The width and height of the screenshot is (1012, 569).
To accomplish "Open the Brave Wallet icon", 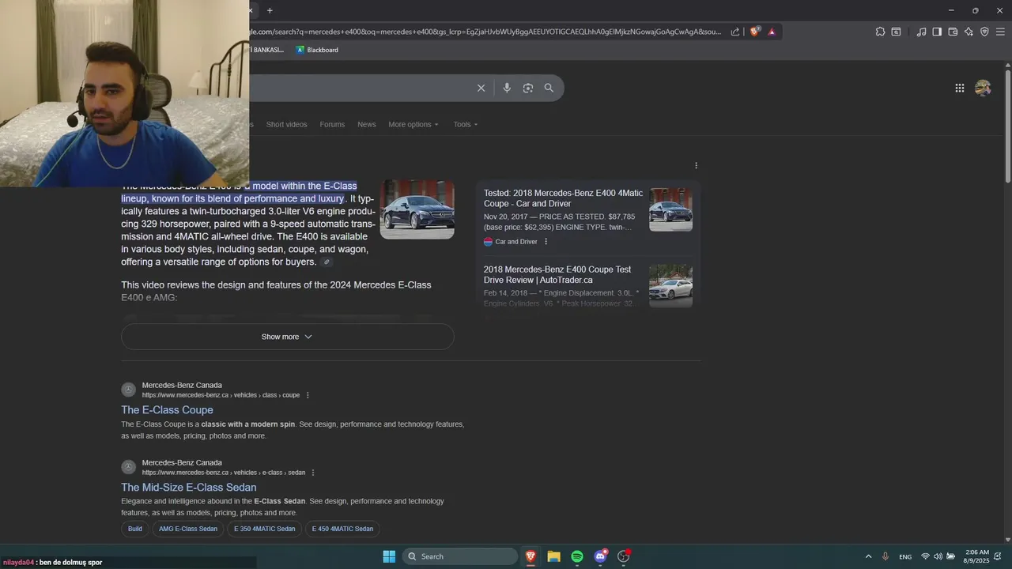I will pos(953,32).
